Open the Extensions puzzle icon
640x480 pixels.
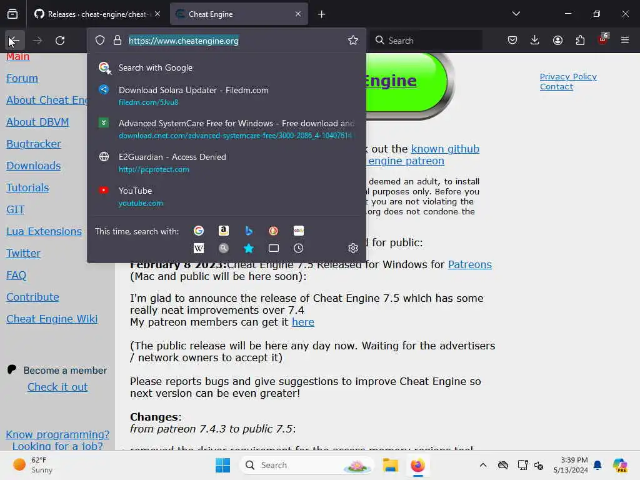point(580,41)
